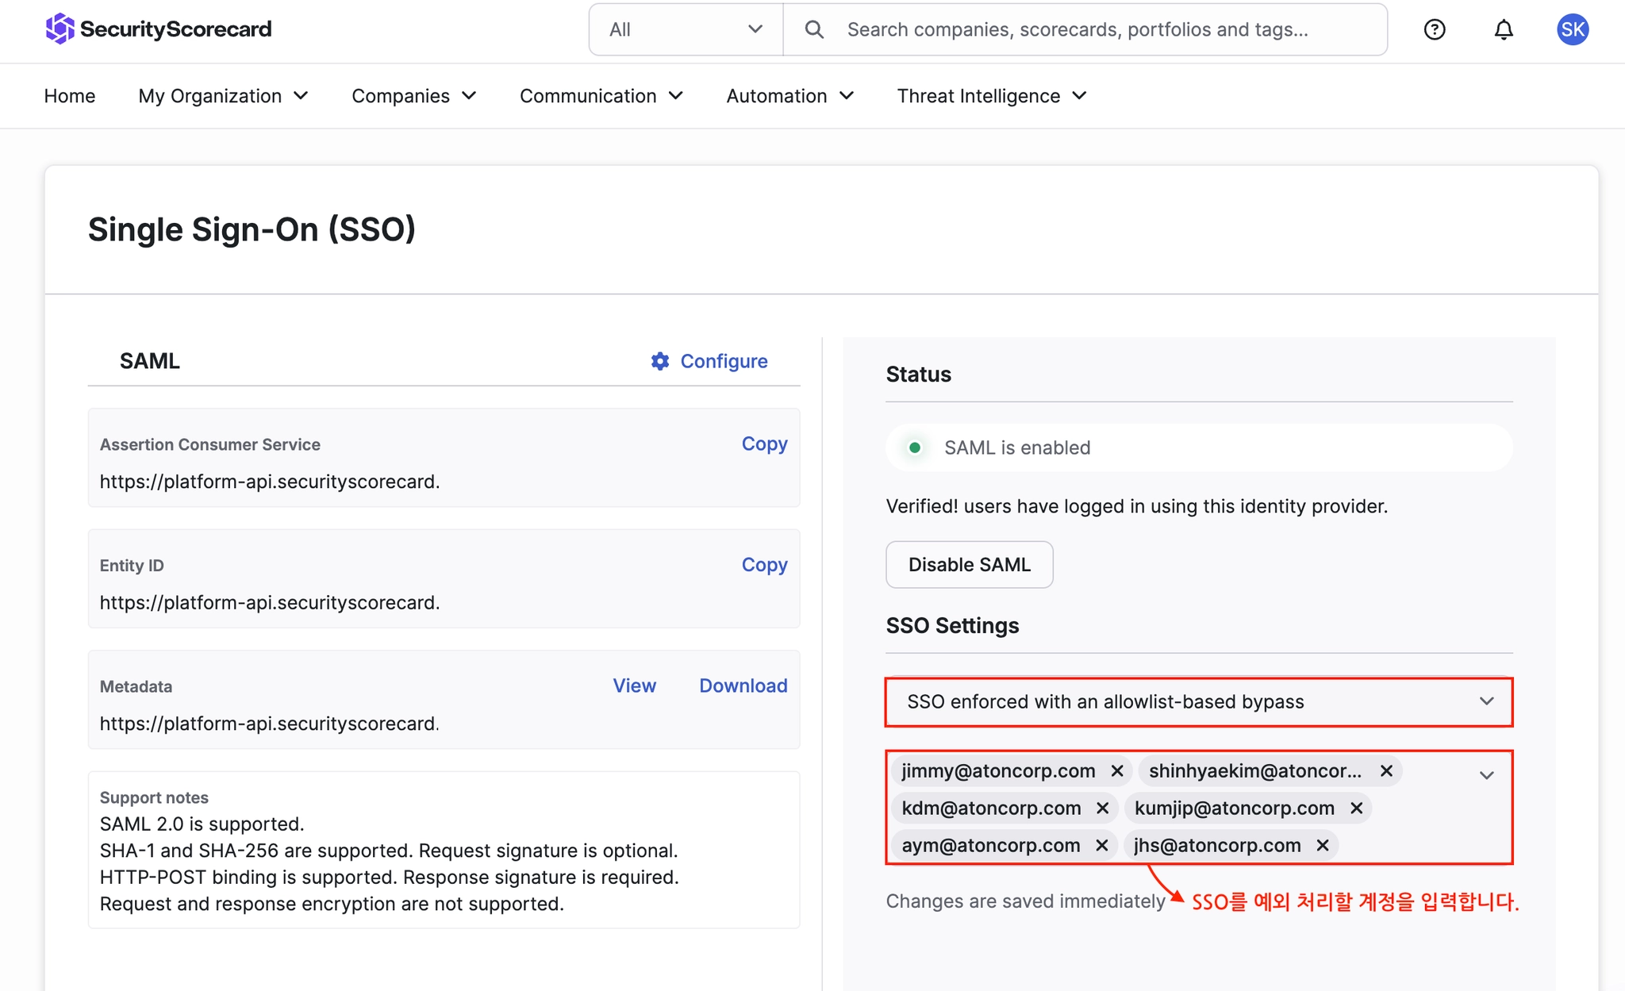1625x991 pixels.
Task: Click the search magnifier icon
Action: (x=814, y=29)
